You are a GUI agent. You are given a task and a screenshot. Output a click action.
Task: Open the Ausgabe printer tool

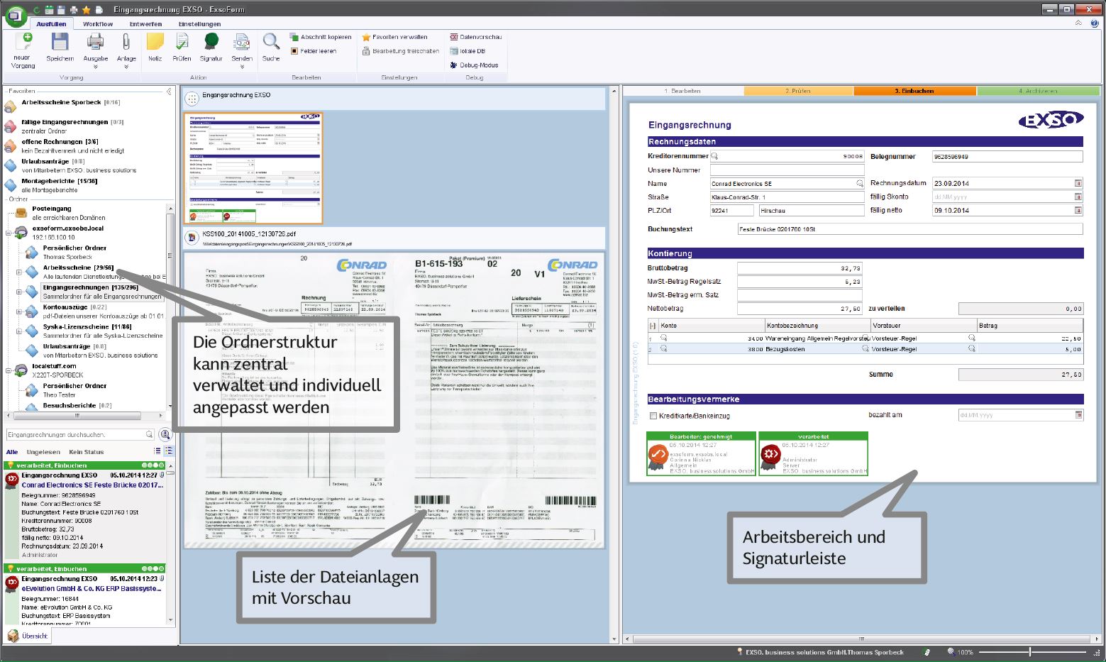[95, 43]
